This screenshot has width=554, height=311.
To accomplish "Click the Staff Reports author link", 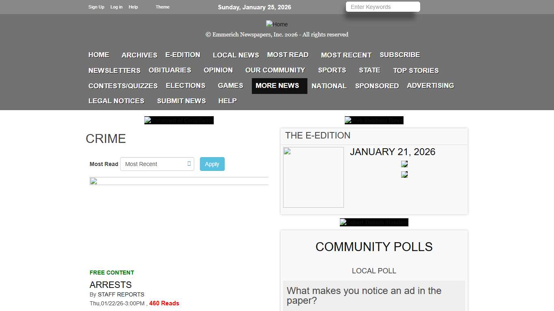I will pyautogui.click(x=121, y=294).
